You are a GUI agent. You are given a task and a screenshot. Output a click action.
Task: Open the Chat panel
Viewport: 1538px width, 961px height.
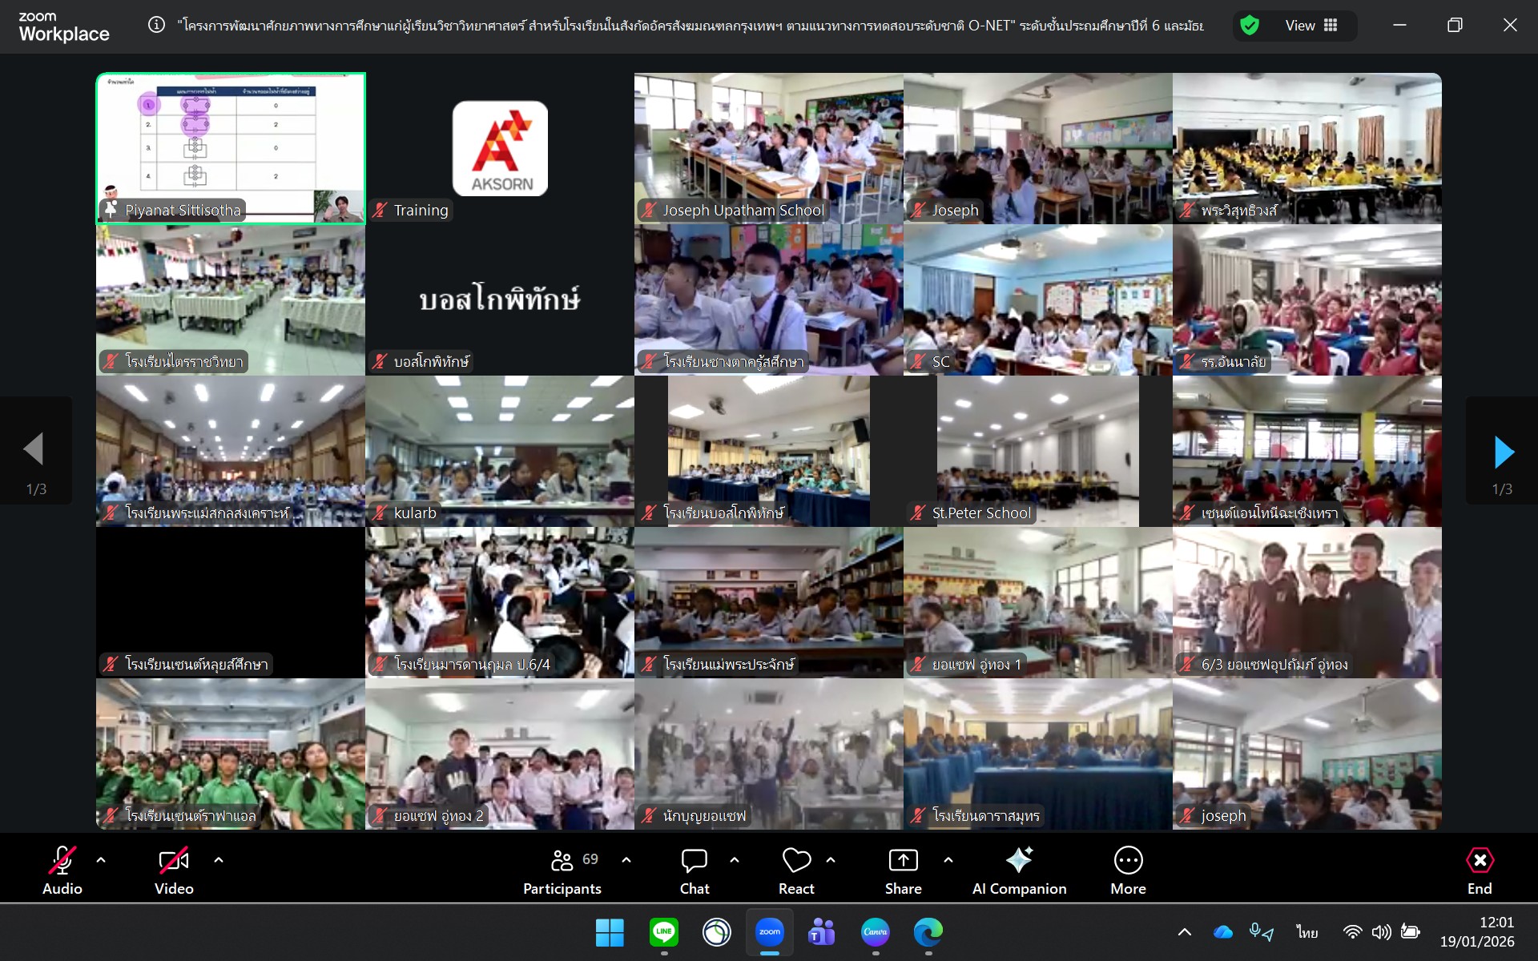pos(695,871)
